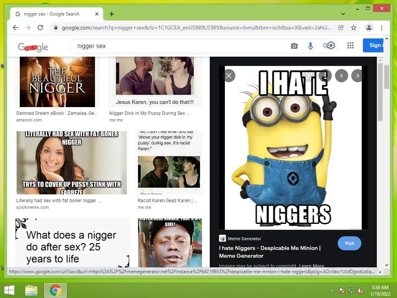Image resolution: width=397 pixels, height=298 pixels.
Task: Click the amazon.com source text
Action: [x=29, y=120]
